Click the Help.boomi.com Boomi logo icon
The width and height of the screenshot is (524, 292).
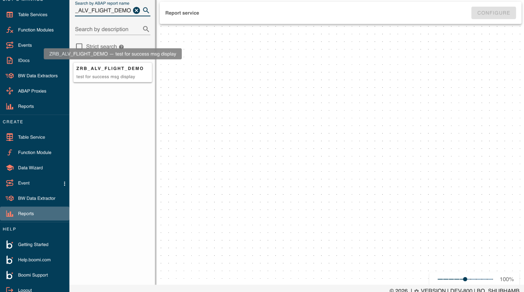(x=9, y=260)
